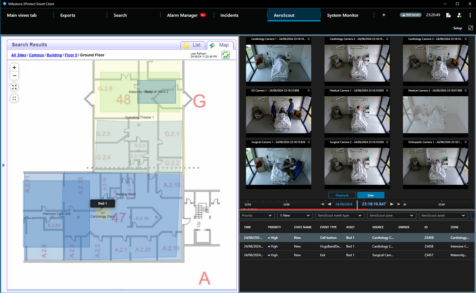Click the Not secure warning badge
476x293 pixels.
point(411,15)
